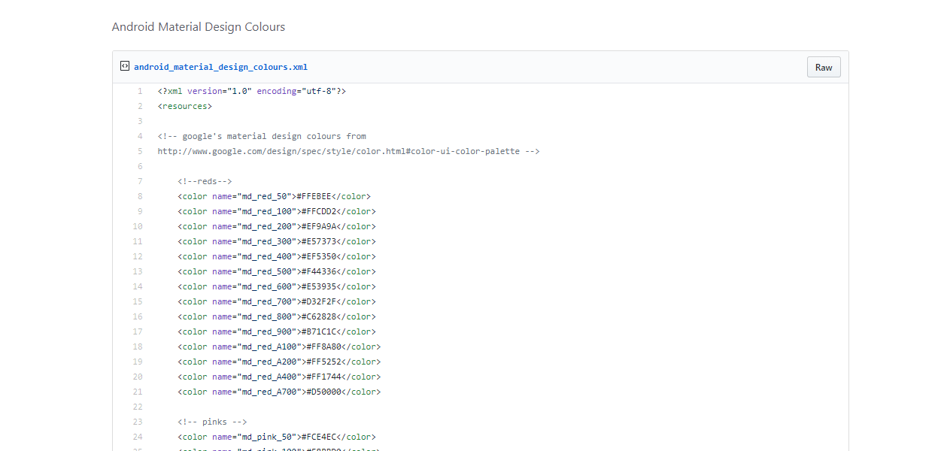
Task: Select line number 24
Action: pos(138,437)
